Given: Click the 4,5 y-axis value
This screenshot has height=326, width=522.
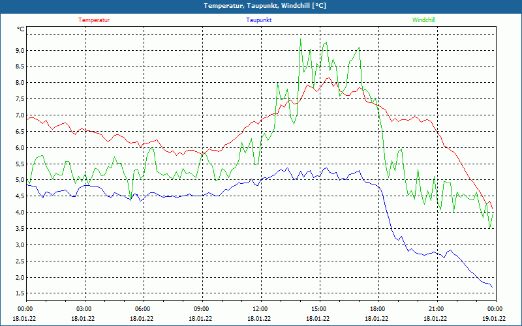Looking at the screenshot, I should pyautogui.click(x=20, y=196).
